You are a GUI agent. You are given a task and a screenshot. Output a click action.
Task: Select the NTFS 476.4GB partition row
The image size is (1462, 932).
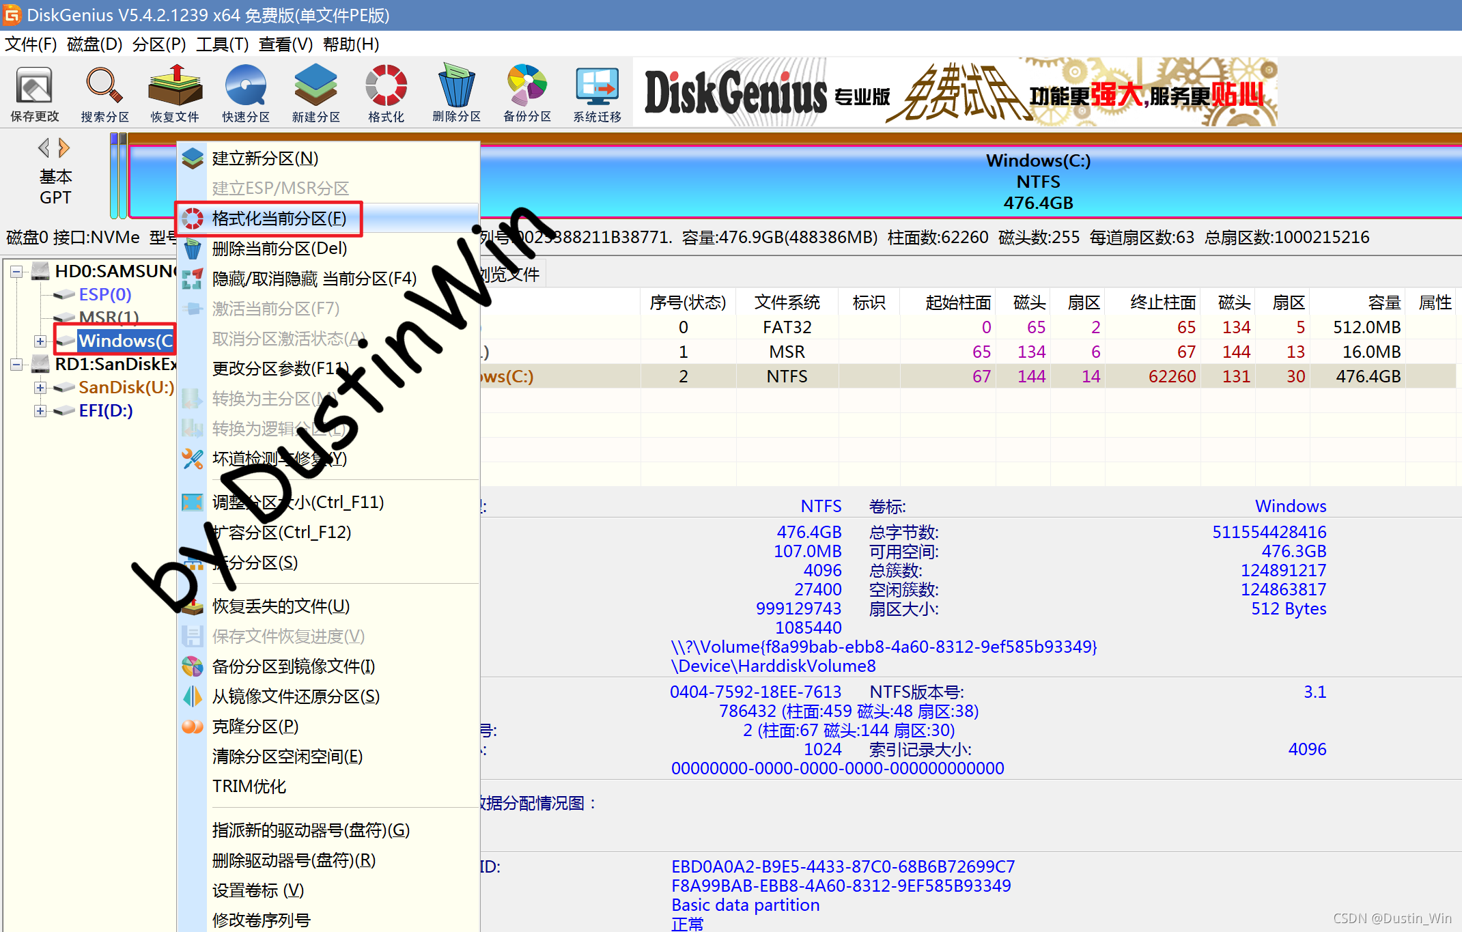click(x=967, y=377)
